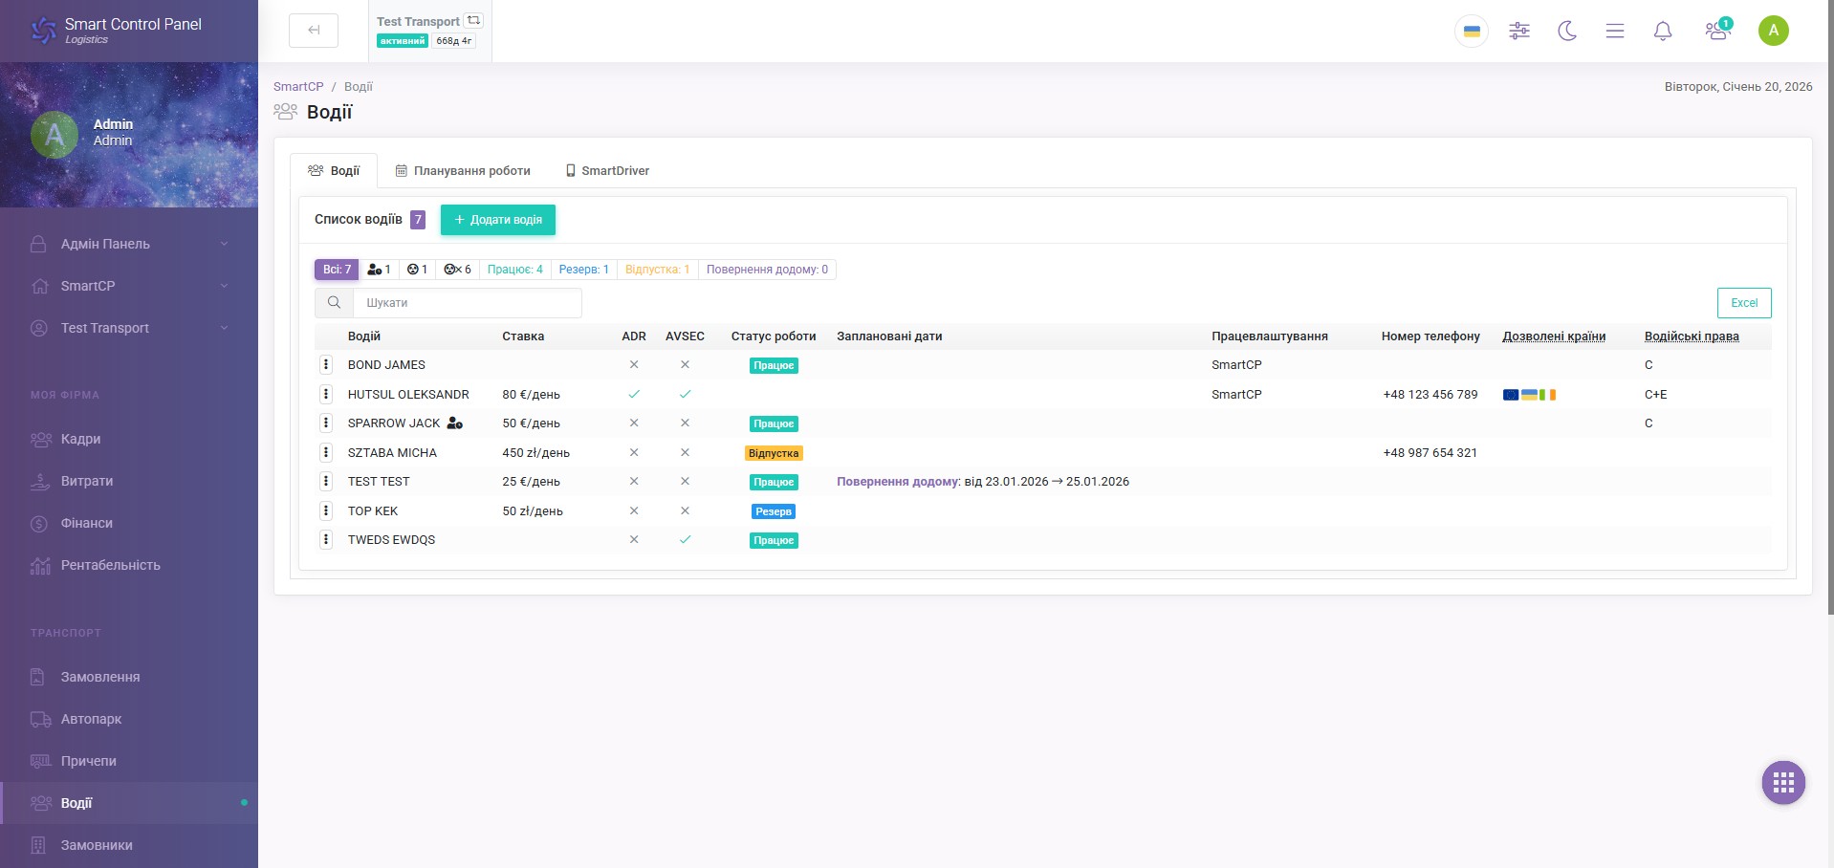1834x868 pixels.
Task: Filter drivers by Працює: 4
Action: 515,270
